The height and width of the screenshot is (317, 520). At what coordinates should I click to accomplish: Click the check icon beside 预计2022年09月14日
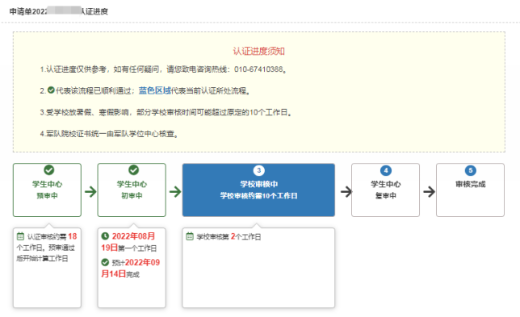coord(105,262)
